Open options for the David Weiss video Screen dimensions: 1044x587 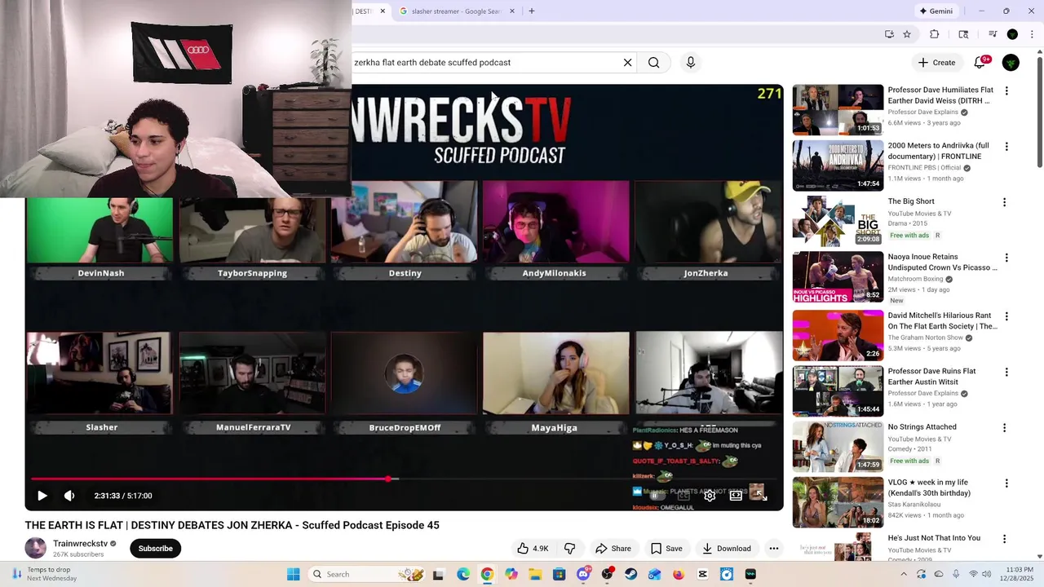[x=1006, y=91]
